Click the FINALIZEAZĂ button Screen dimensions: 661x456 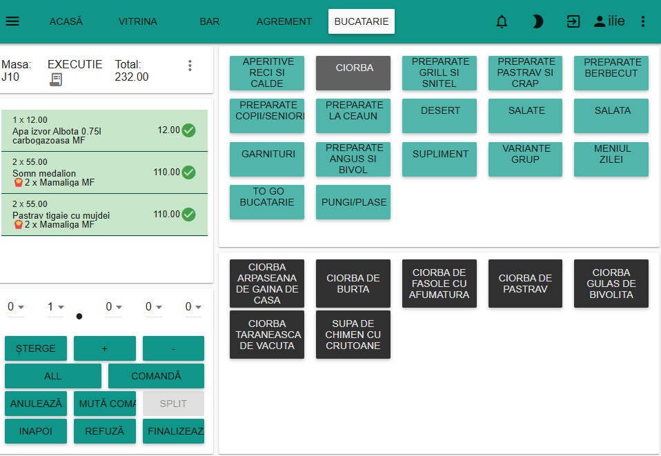click(173, 431)
